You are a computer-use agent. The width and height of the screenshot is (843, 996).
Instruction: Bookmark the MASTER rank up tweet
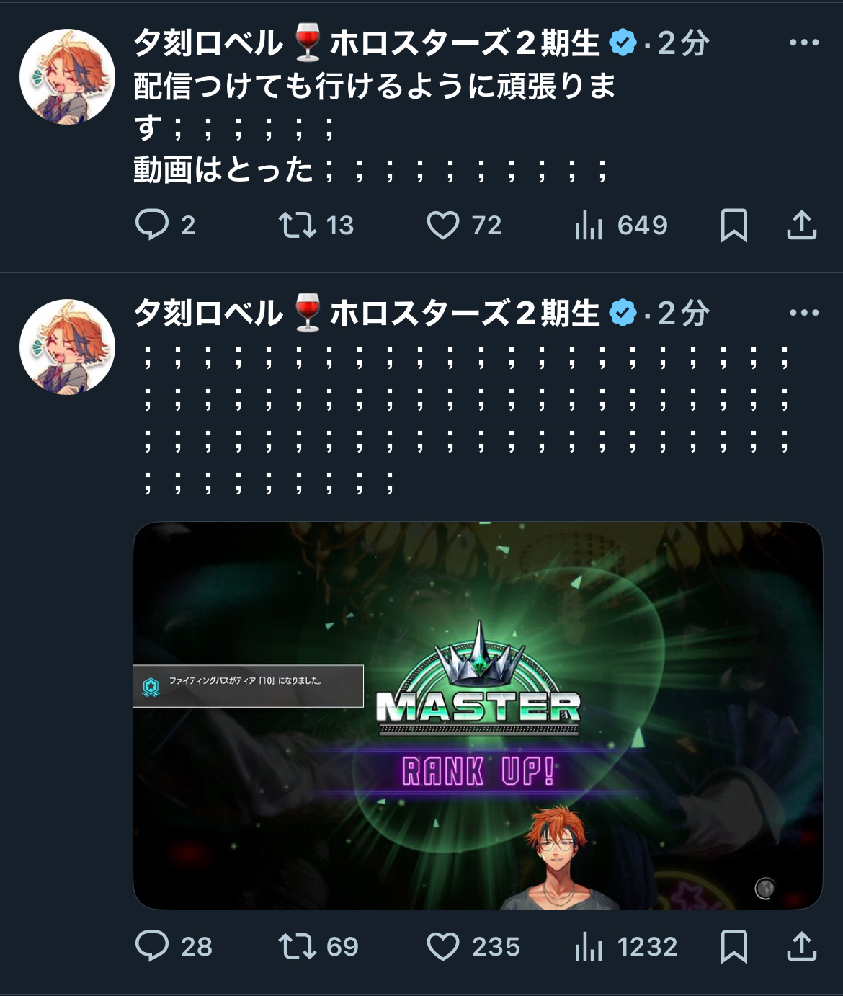coord(733,946)
